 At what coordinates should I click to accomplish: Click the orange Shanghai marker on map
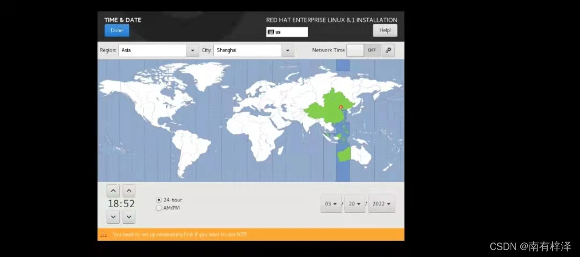340,107
